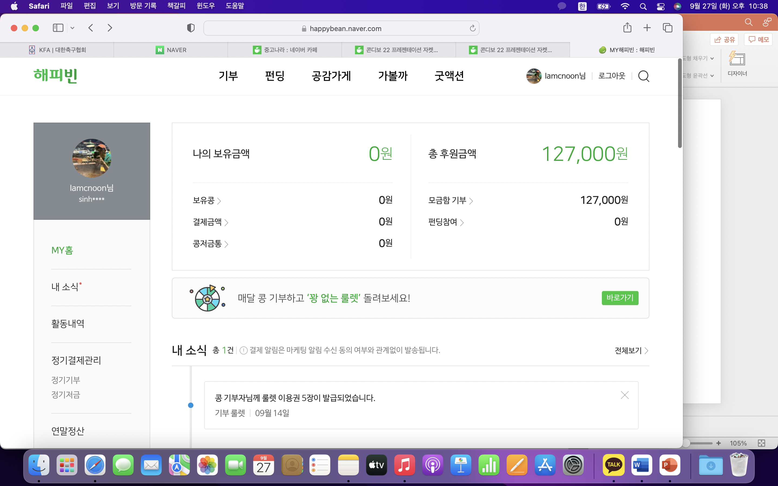Expand 보유콩 details

[x=207, y=200]
